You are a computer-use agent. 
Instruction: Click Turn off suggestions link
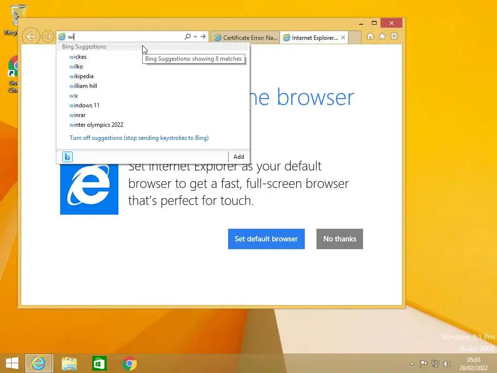pos(139,138)
